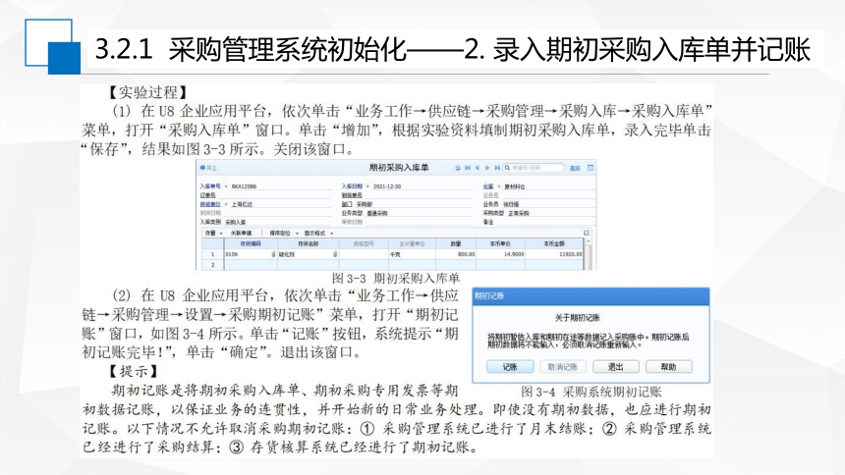Select row number 2 in the grid
The image size is (845, 475).
click(213, 264)
